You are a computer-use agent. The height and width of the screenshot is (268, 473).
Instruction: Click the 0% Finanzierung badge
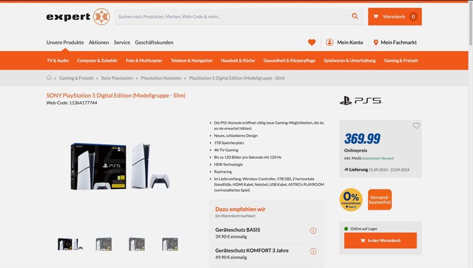coord(351,199)
